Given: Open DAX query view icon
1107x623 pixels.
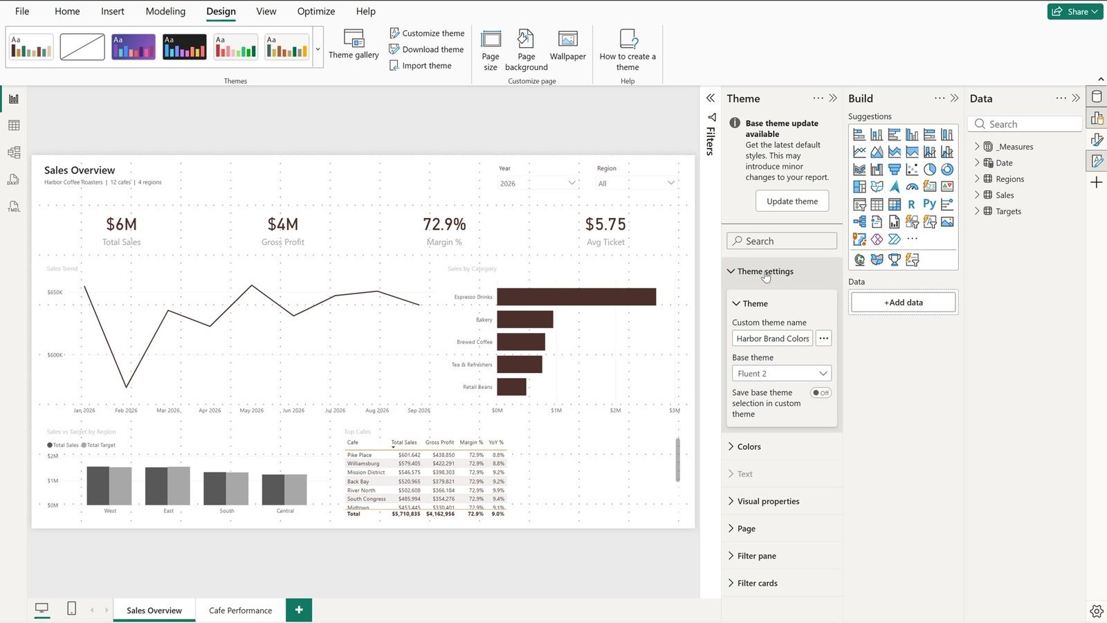Looking at the screenshot, I should click(x=14, y=179).
